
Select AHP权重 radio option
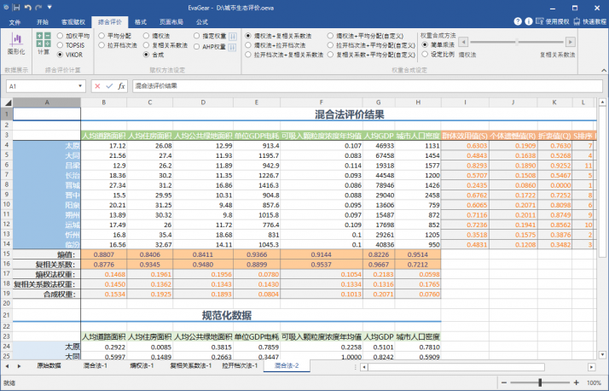pyautogui.click(x=210, y=47)
